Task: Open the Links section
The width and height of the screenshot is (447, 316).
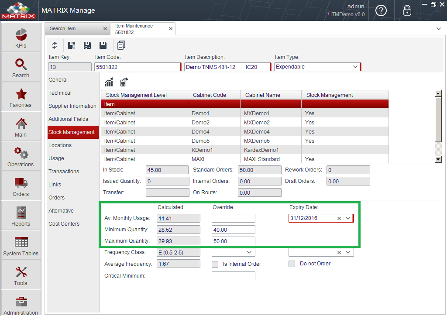Action: pyautogui.click(x=55, y=185)
